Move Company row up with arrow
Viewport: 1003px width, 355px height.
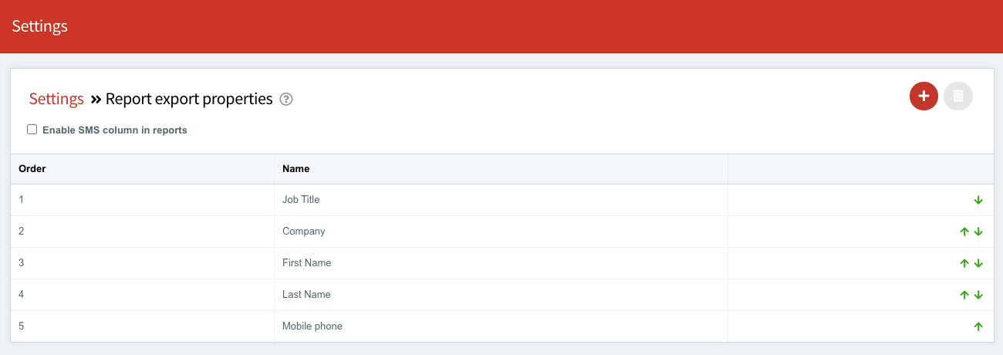pyautogui.click(x=964, y=232)
